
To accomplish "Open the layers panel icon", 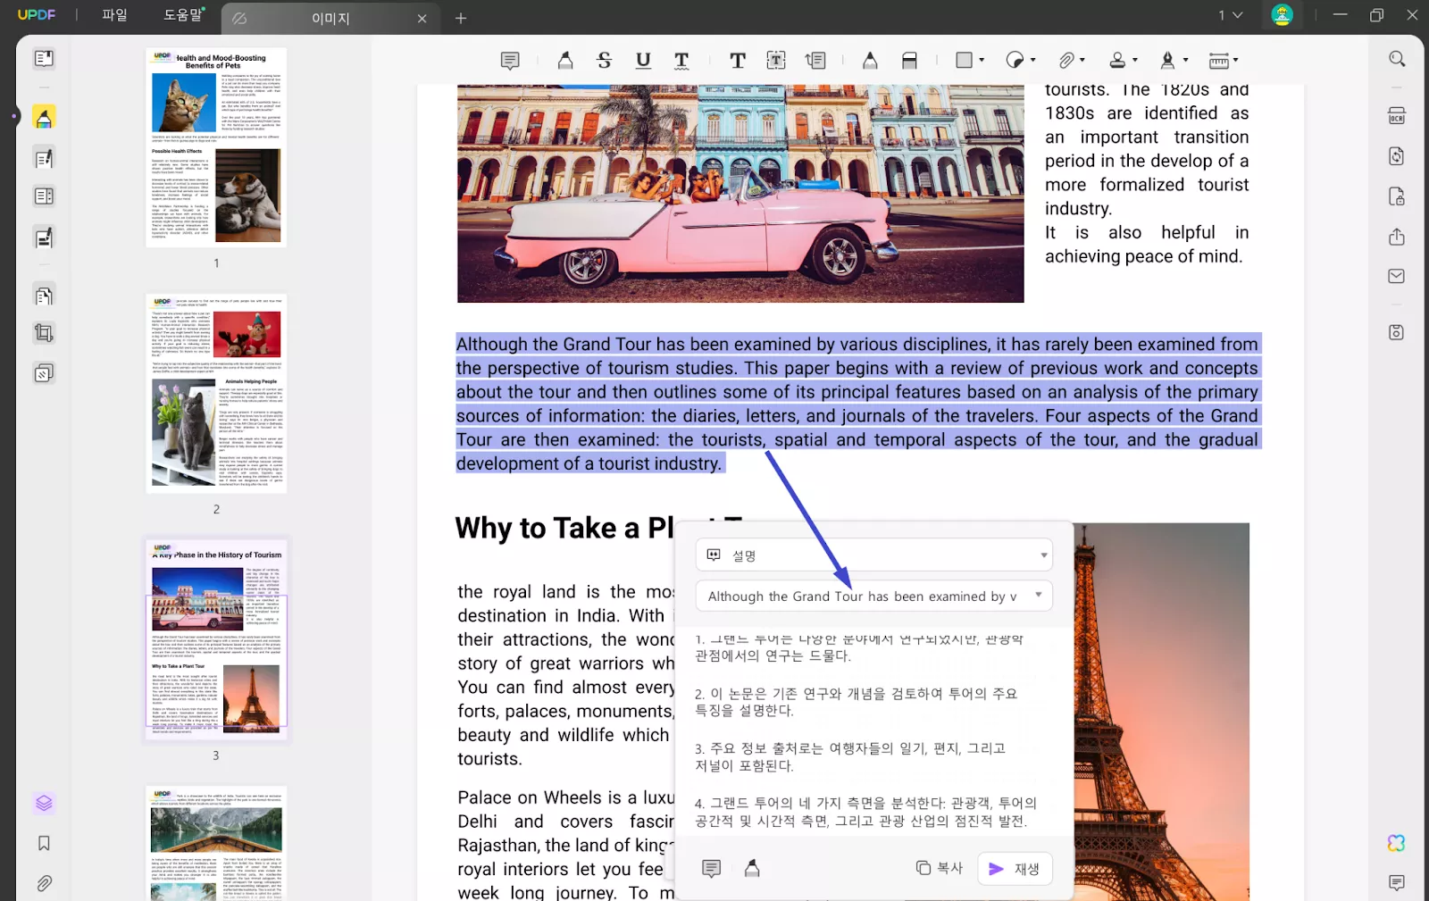I will 44,803.
